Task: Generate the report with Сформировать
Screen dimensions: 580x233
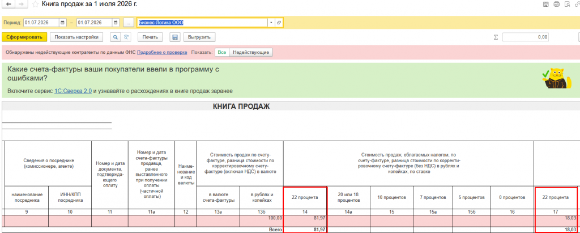Action: tap(24, 37)
